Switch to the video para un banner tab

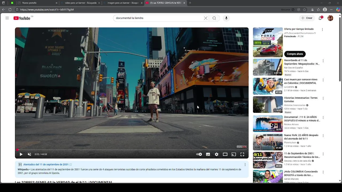80,3
